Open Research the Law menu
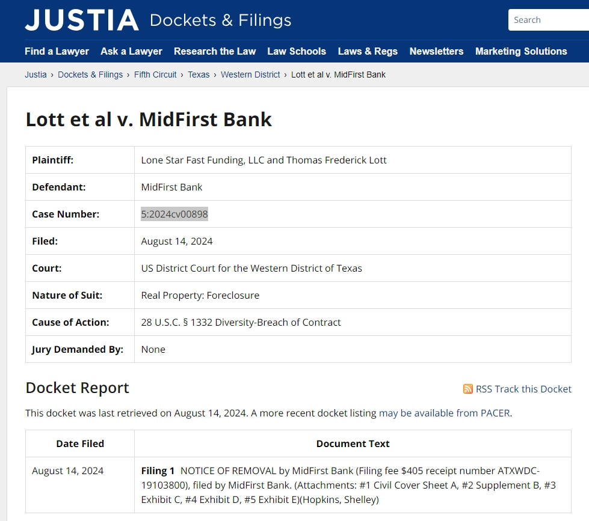The image size is (589, 521). point(215,52)
